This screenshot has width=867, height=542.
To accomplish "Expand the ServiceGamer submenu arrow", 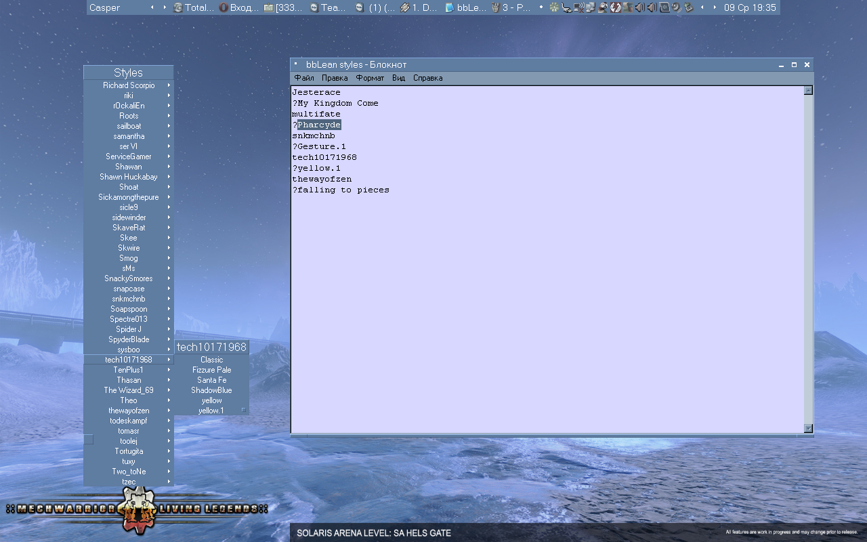I will click(169, 157).
